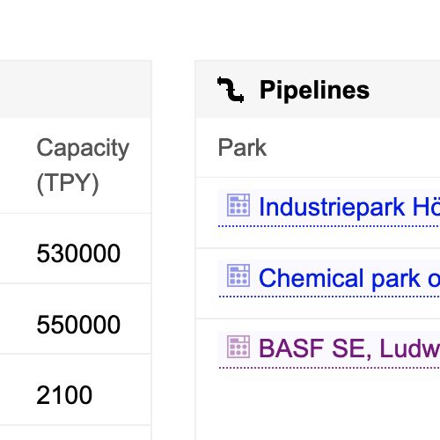Click the Pipelines heading

coord(314,90)
